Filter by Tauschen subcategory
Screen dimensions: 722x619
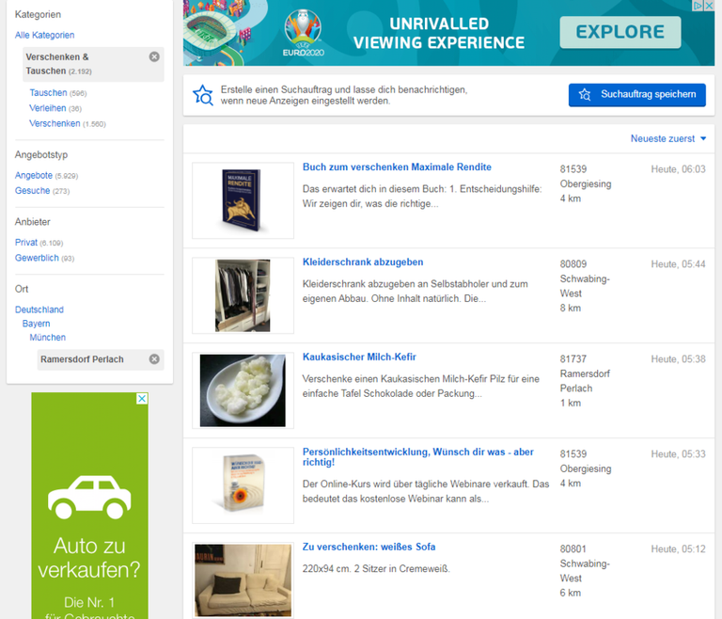coord(48,92)
